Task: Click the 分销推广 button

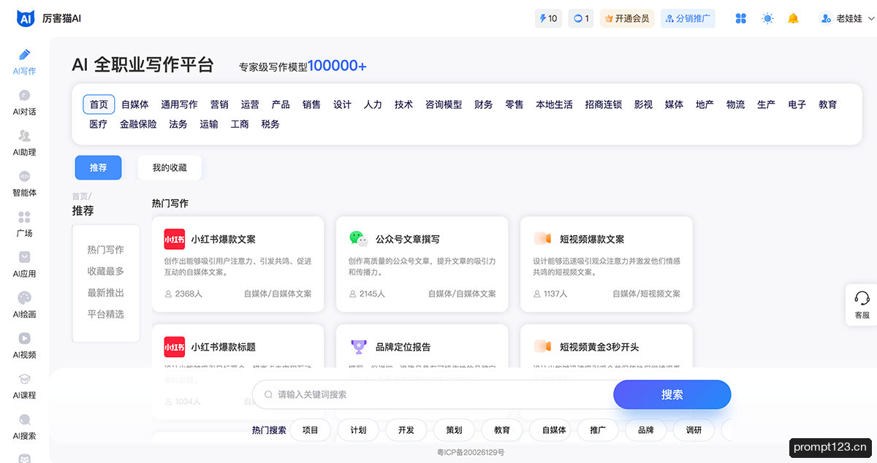Action: point(688,18)
